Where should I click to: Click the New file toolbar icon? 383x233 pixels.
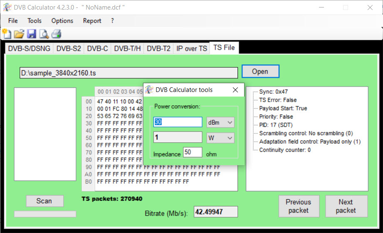pyautogui.click(x=7, y=34)
